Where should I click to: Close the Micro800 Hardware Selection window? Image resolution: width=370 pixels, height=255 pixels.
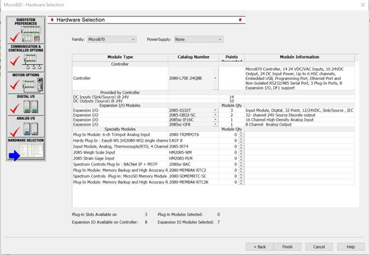363,5
